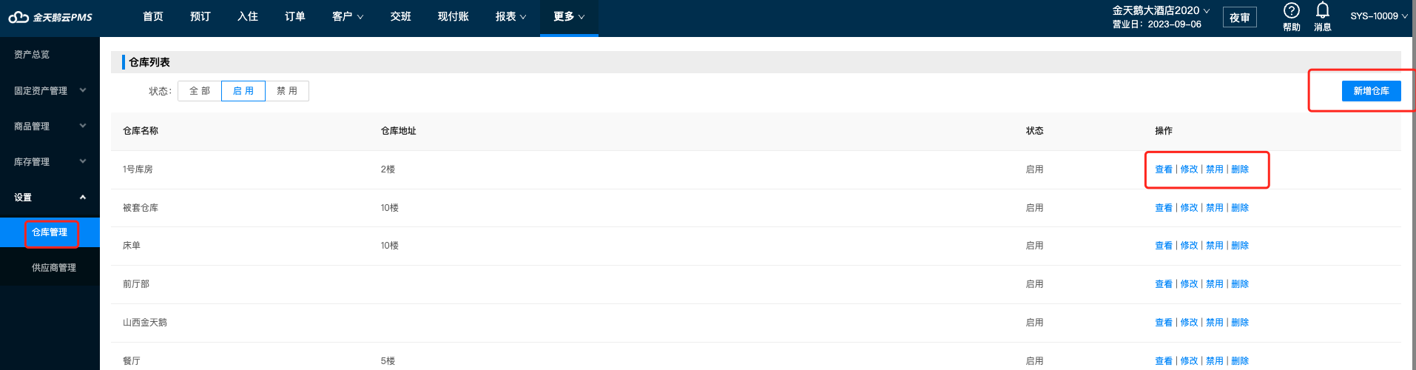This screenshot has width=1416, height=370.
Task: Go to the 订单 menu tab
Action: pyautogui.click(x=295, y=16)
